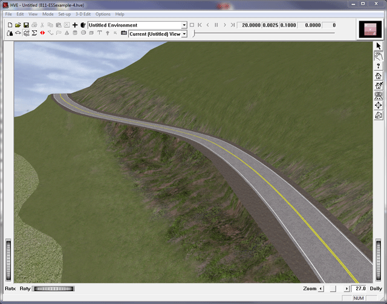Viewport: 387px width, 304px height.
Task: Click the set home view icon
Action: tap(379, 85)
